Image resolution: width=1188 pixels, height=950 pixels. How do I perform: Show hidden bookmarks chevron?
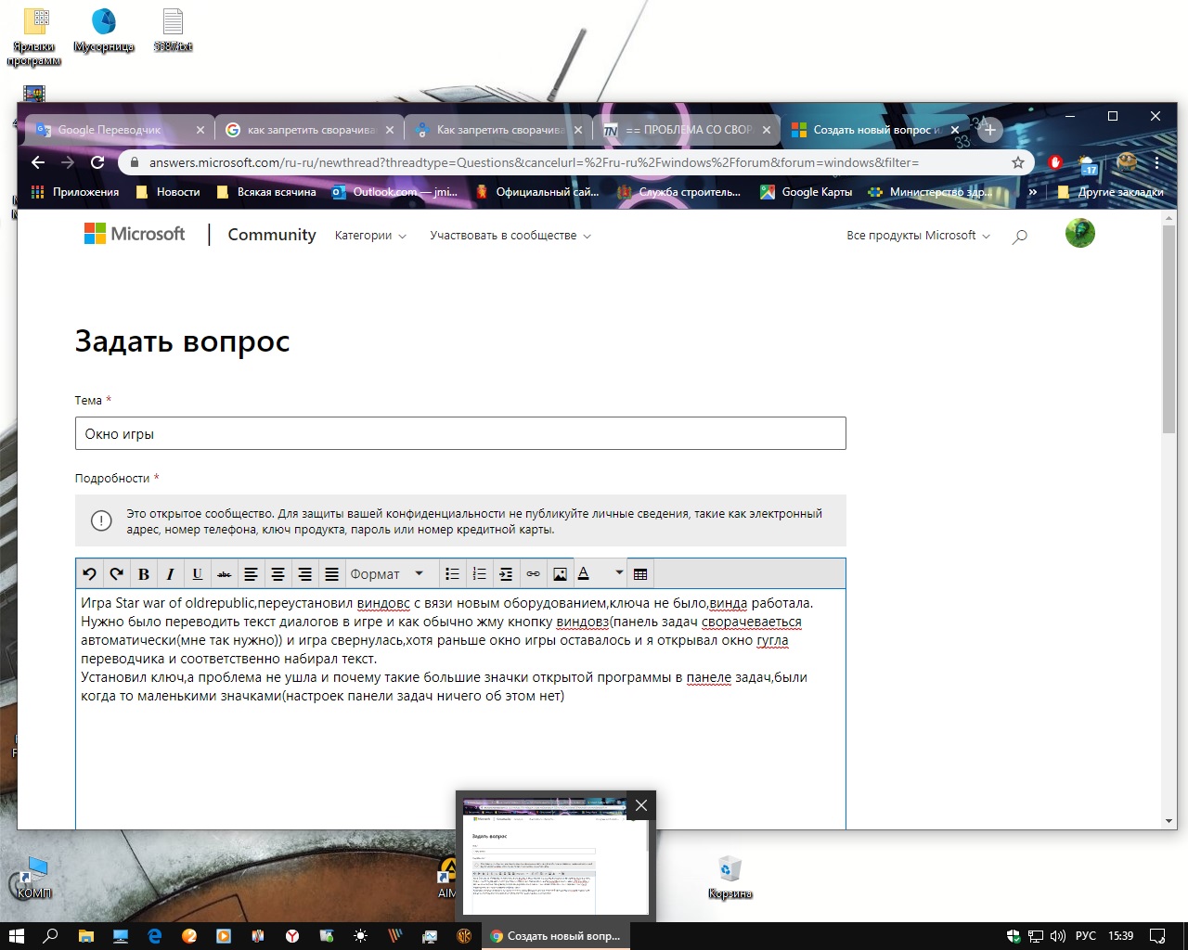point(1033,192)
